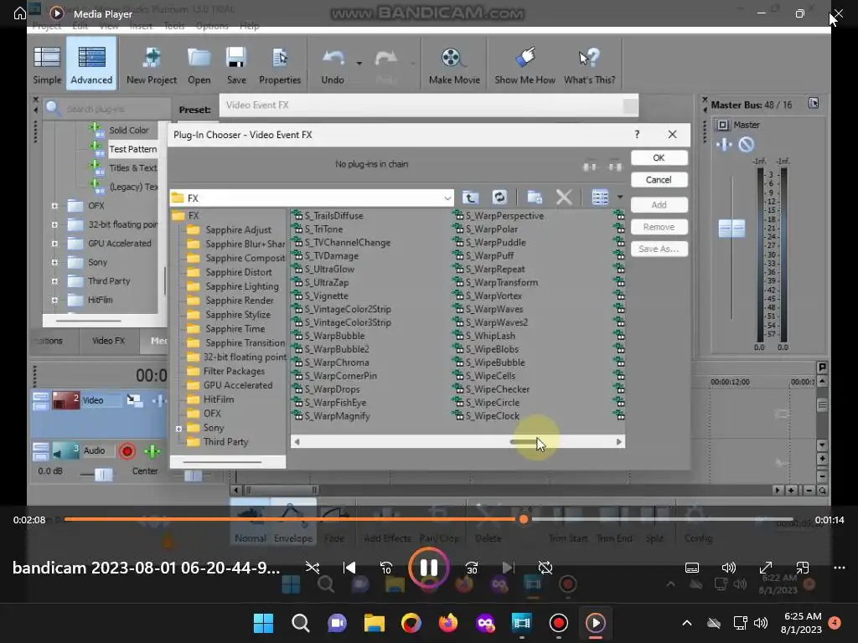Select Test Pattern generator
The image size is (858, 643).
coord(132,149)
